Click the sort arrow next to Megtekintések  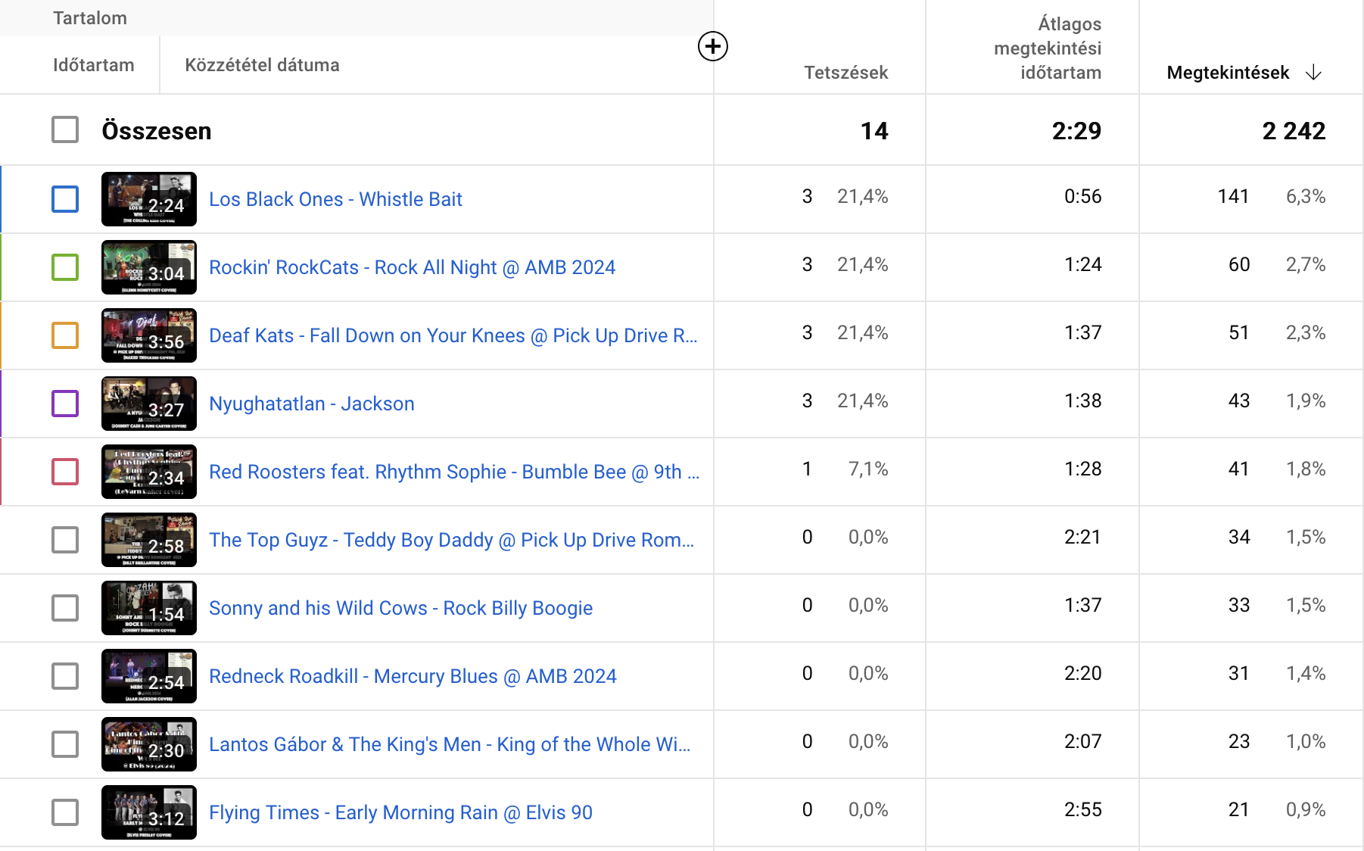pyautogui.click(x=1313, y=73)
